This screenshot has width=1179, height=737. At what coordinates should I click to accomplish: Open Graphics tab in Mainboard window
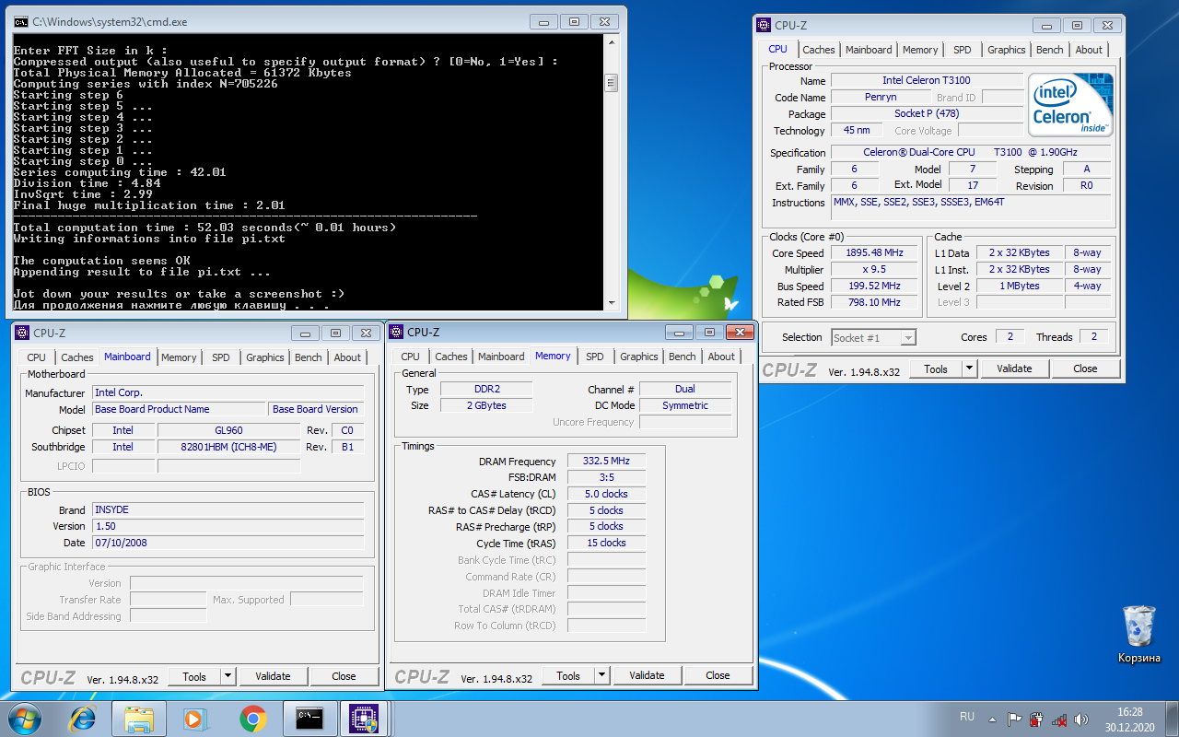point(265,357)
